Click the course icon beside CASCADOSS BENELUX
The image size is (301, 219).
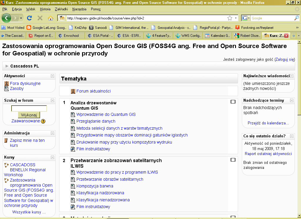(6, 165)
